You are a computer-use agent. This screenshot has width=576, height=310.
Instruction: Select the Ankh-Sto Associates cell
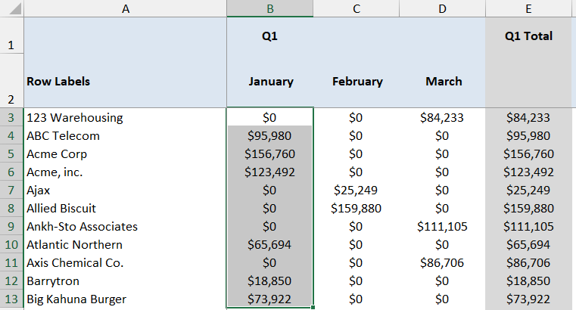[x=125, y=226]
